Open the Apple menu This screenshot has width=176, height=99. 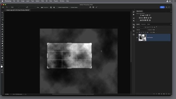tap(2, 1)
